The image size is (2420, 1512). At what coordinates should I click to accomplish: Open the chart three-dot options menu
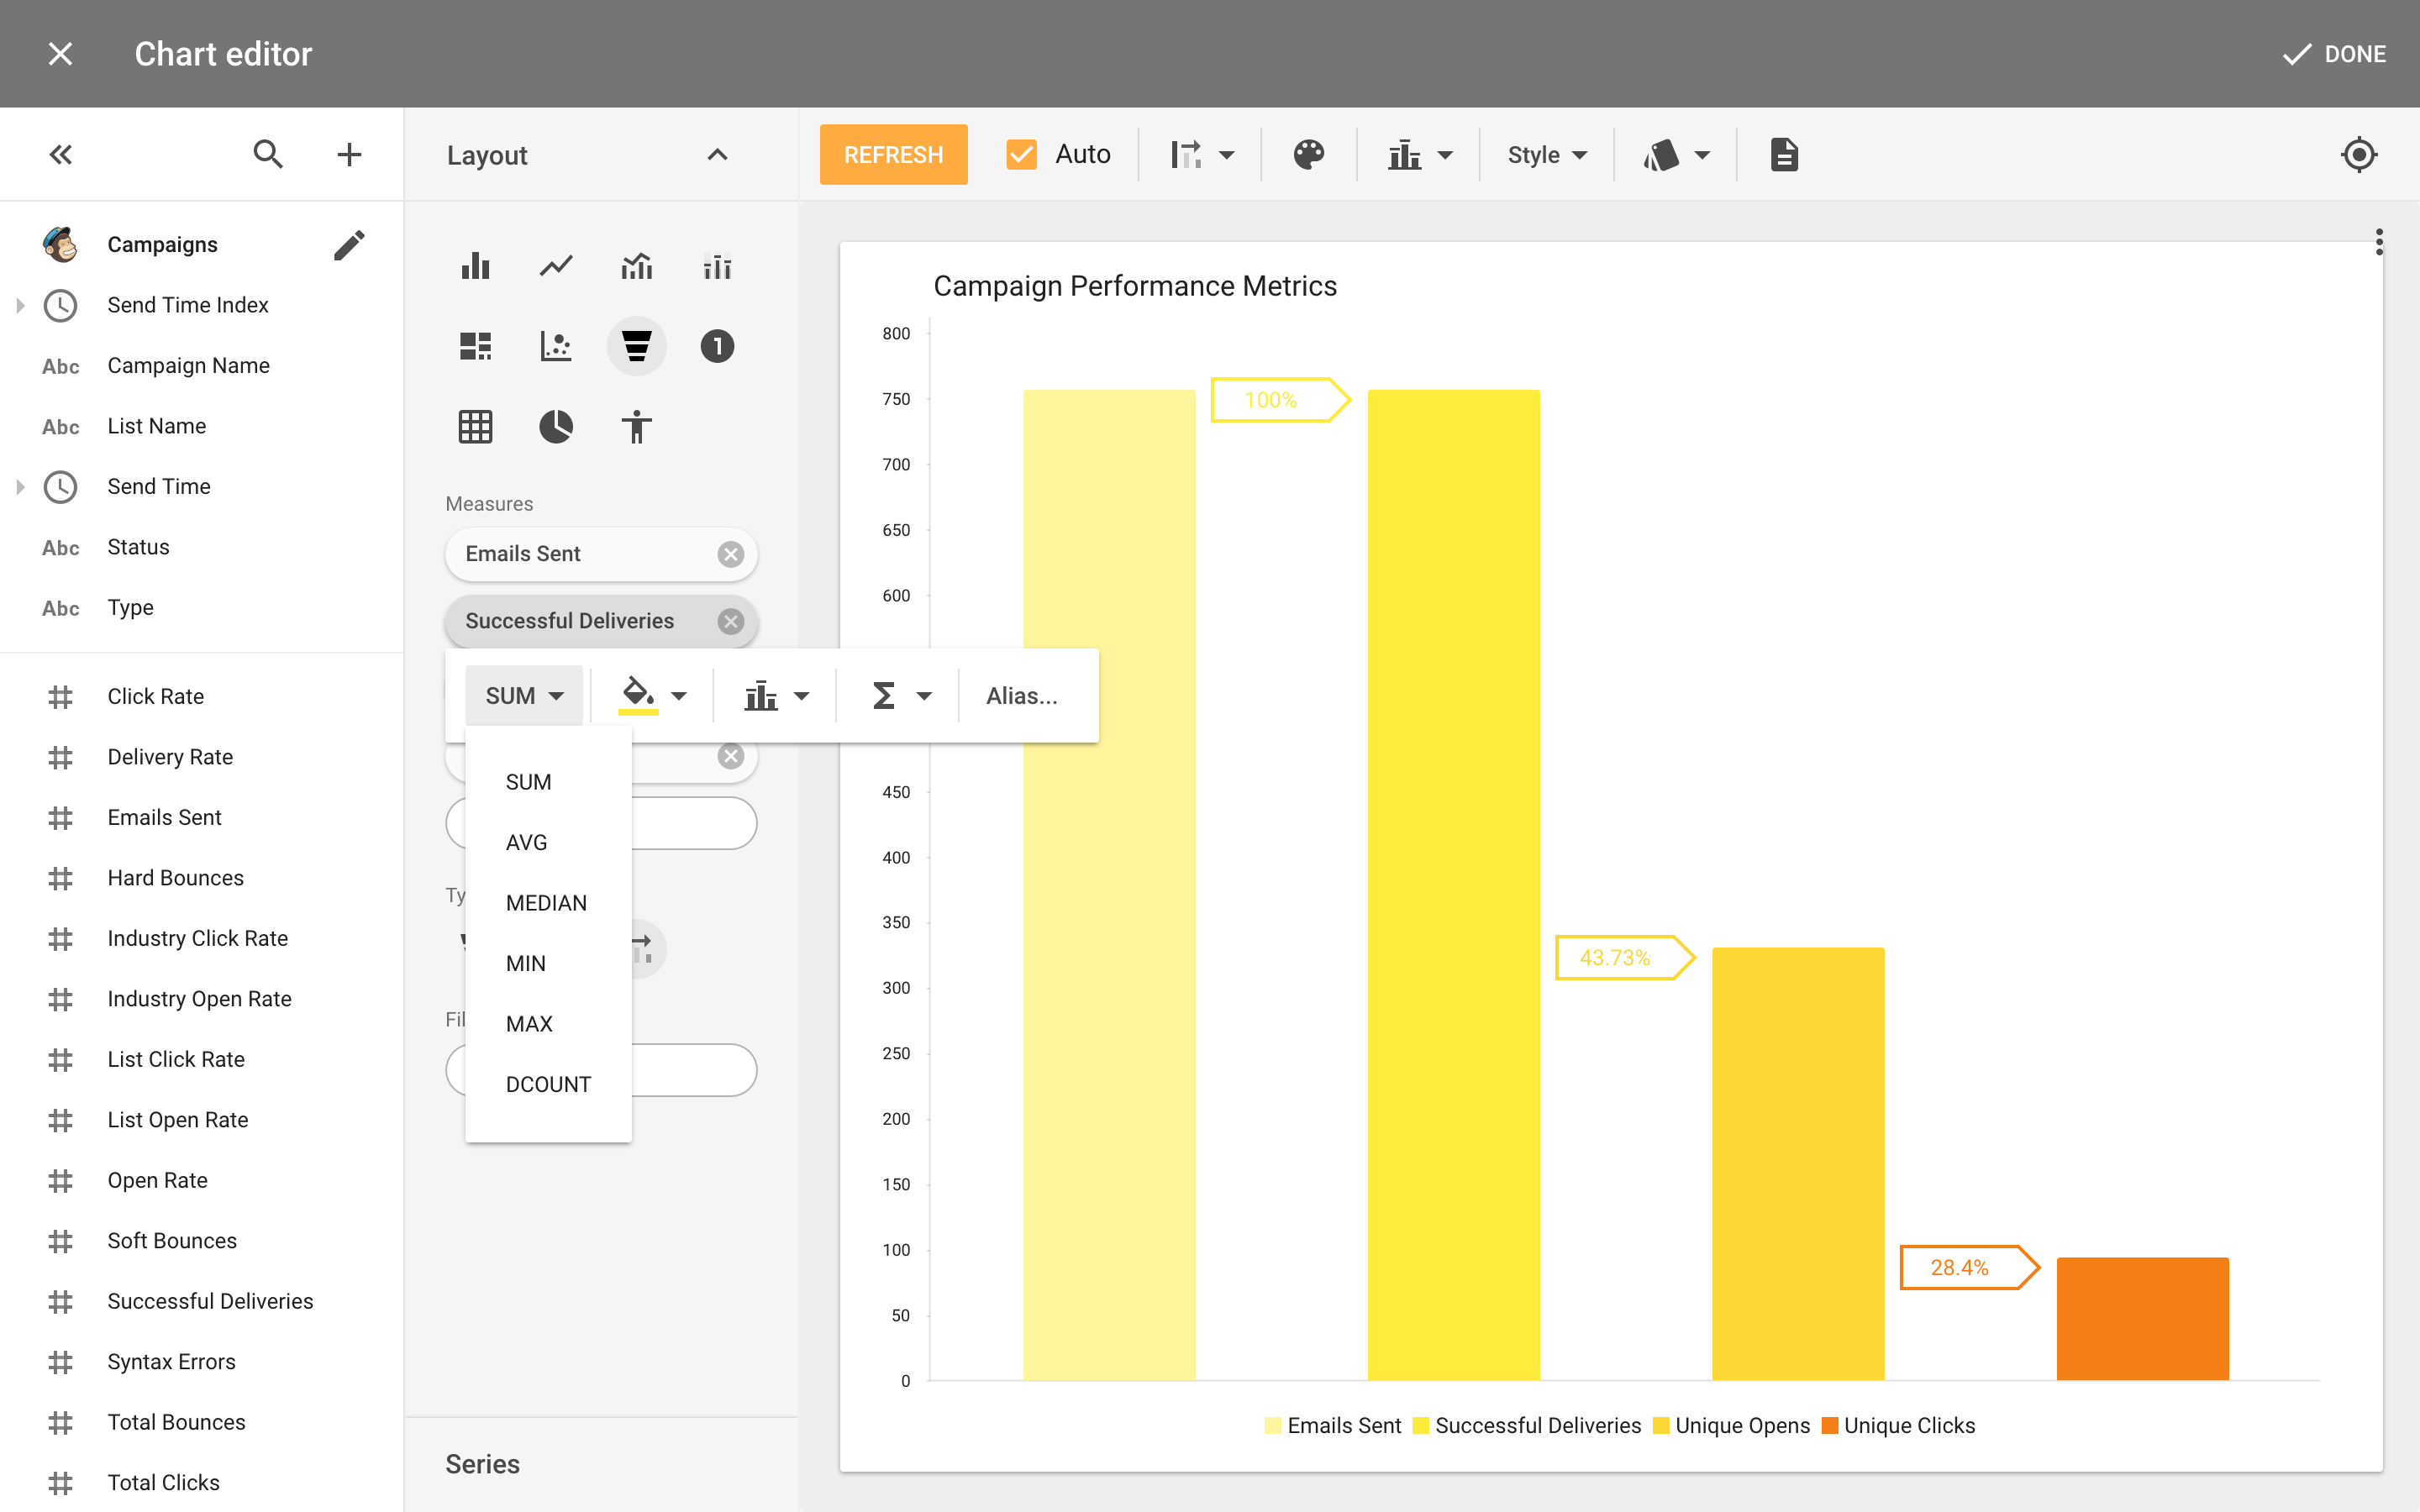coord(2379,242)
